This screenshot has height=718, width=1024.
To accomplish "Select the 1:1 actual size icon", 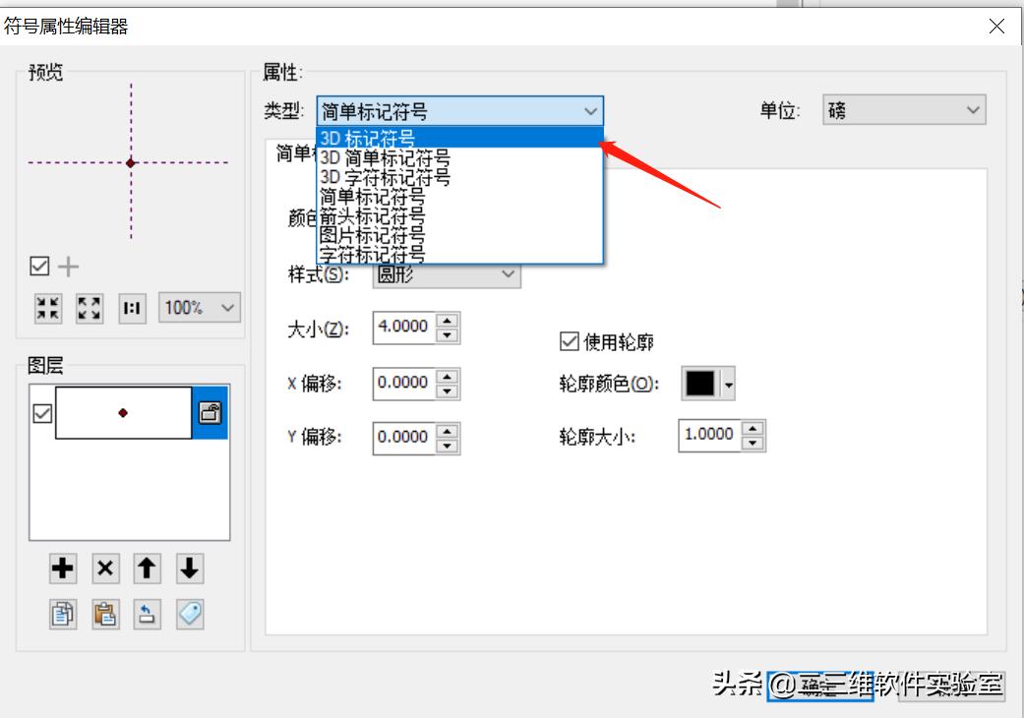I will click(x=131, y=307).
